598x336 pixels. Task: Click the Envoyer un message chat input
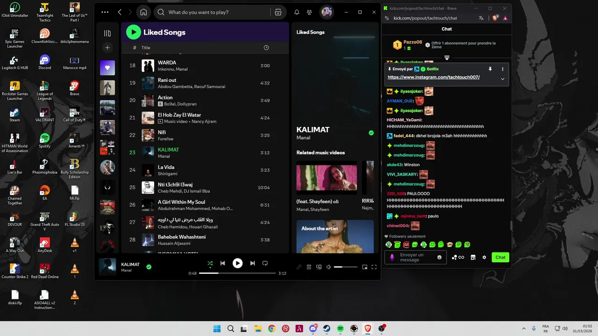(415, 257)
